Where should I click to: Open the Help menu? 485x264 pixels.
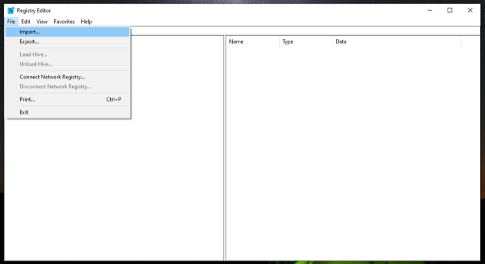pyautogui.click(x=87, y=21)
